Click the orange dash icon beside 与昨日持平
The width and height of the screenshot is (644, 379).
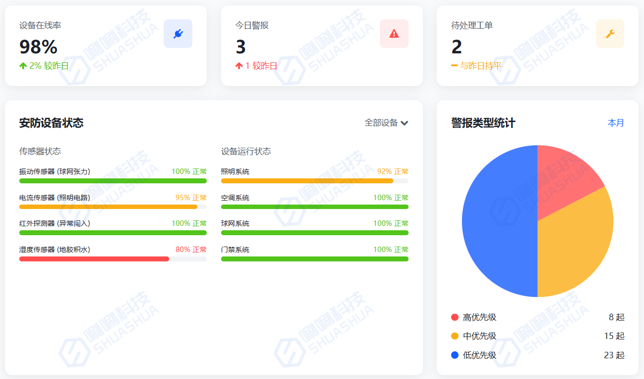point(455,66)
